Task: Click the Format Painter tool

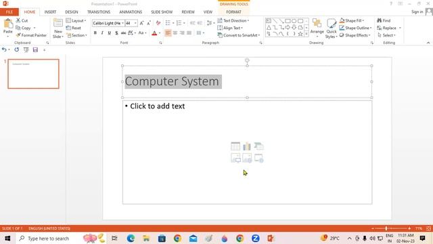Action: 31,35
